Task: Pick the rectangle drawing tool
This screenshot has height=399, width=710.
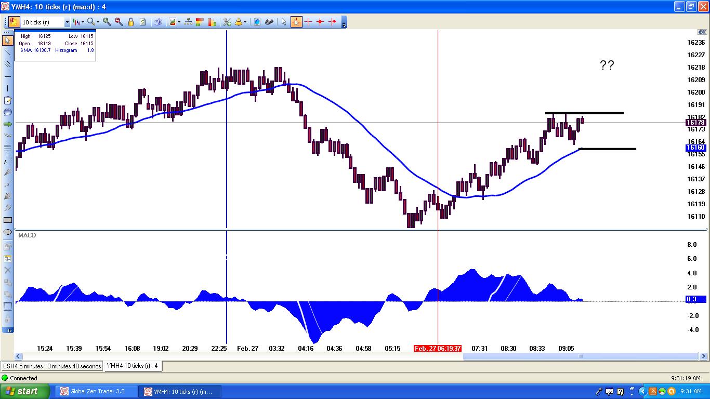Action: pos(7,220)
